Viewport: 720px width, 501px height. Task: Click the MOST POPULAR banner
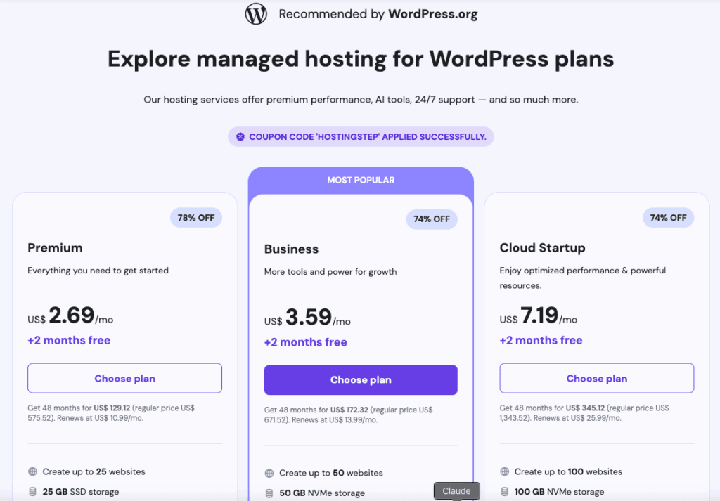(x=361, y=181)
